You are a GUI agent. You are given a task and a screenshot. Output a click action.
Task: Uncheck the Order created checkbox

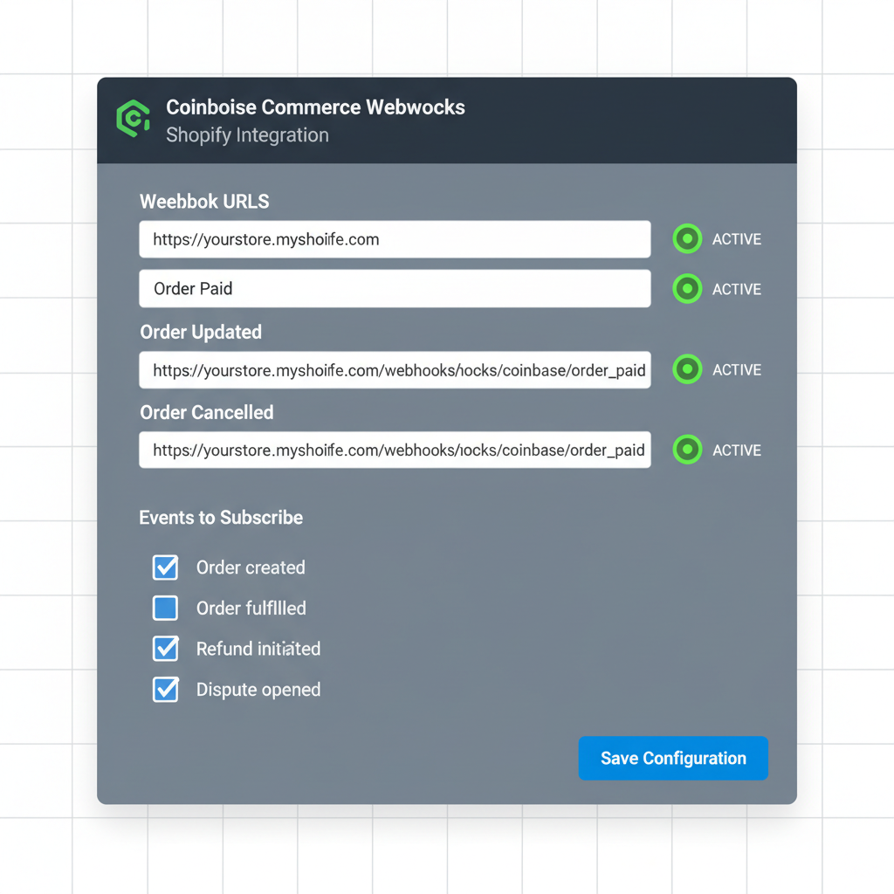pos(165,567)
